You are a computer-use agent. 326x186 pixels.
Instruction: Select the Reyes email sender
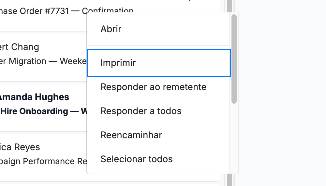point(20,147)
